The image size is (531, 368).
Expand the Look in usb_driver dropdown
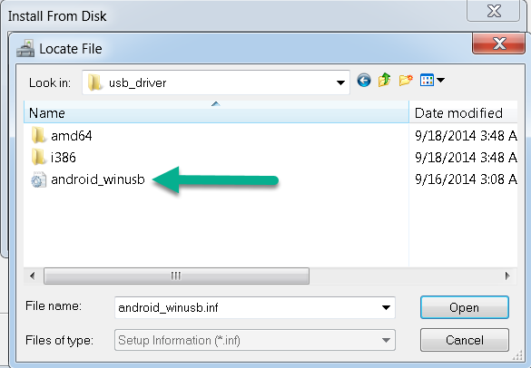pos(340,82)
